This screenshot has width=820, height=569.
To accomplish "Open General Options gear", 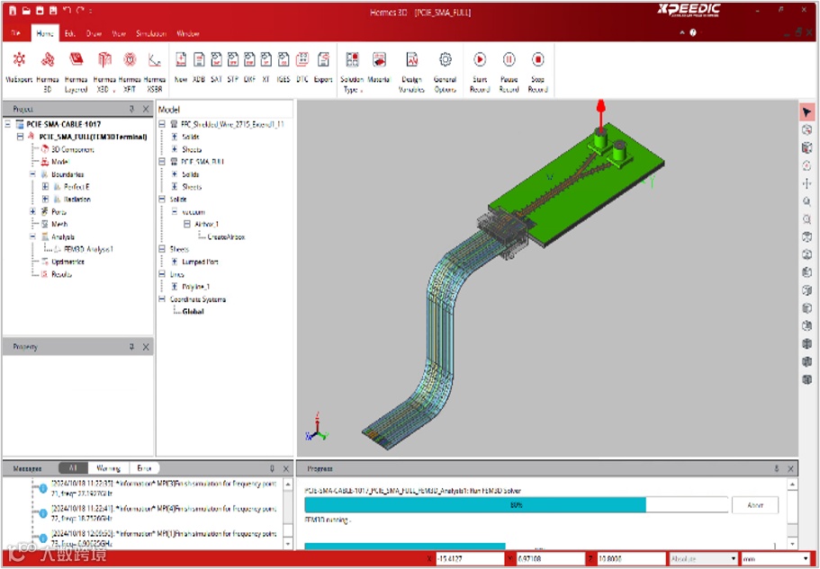I will [445, 72].
